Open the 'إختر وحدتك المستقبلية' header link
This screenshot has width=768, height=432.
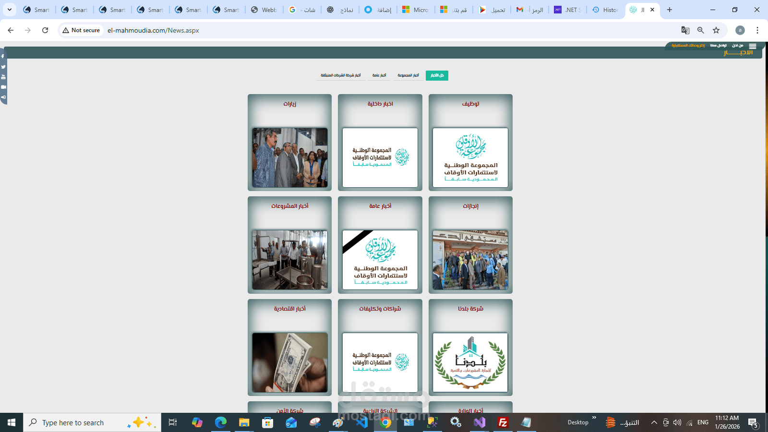[x=688, y=46]
